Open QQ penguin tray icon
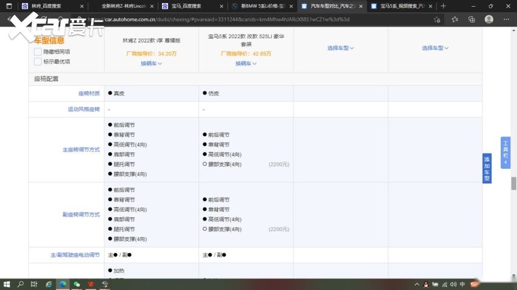This screenshot has width=517, height=290. pyautogui.click(x=426, y=285)
